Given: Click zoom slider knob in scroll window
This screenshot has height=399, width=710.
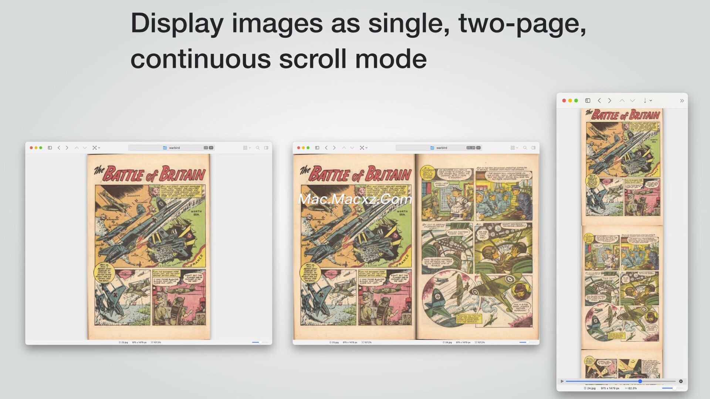Looking at the screenshot, I should [x=674, y=388].
